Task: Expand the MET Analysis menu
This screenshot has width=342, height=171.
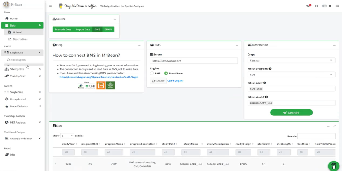Action: (22, 122)
